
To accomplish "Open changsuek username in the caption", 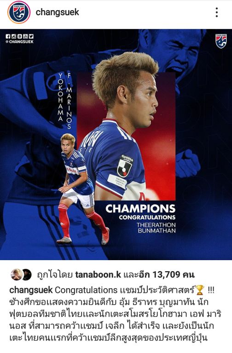I will pyautogui.click(x=31, y=290).
